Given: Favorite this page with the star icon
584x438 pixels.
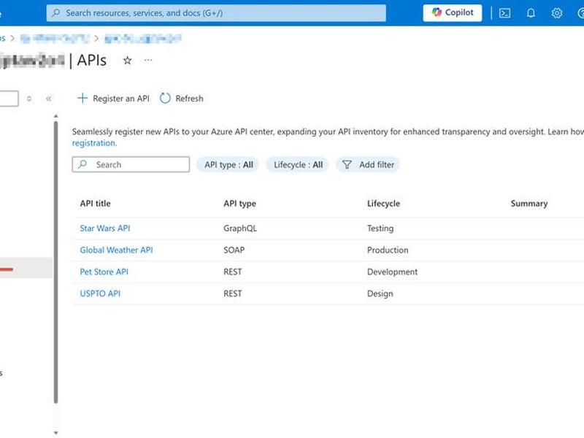Looking at the screenshot, I should (127, 61).
